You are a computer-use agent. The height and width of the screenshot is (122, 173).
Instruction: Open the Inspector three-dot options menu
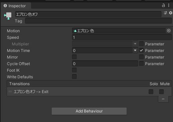click(169, 5)
